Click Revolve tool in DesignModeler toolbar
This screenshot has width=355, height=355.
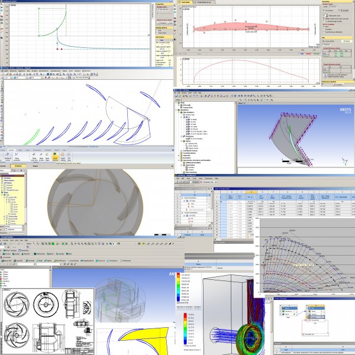click(x=7, y=254)
